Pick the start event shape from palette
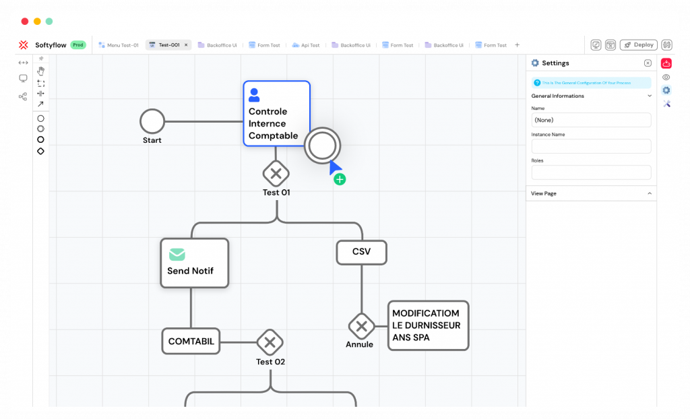Screen dimensions: 690x419 pyautogui.click(x=41, y=119)
